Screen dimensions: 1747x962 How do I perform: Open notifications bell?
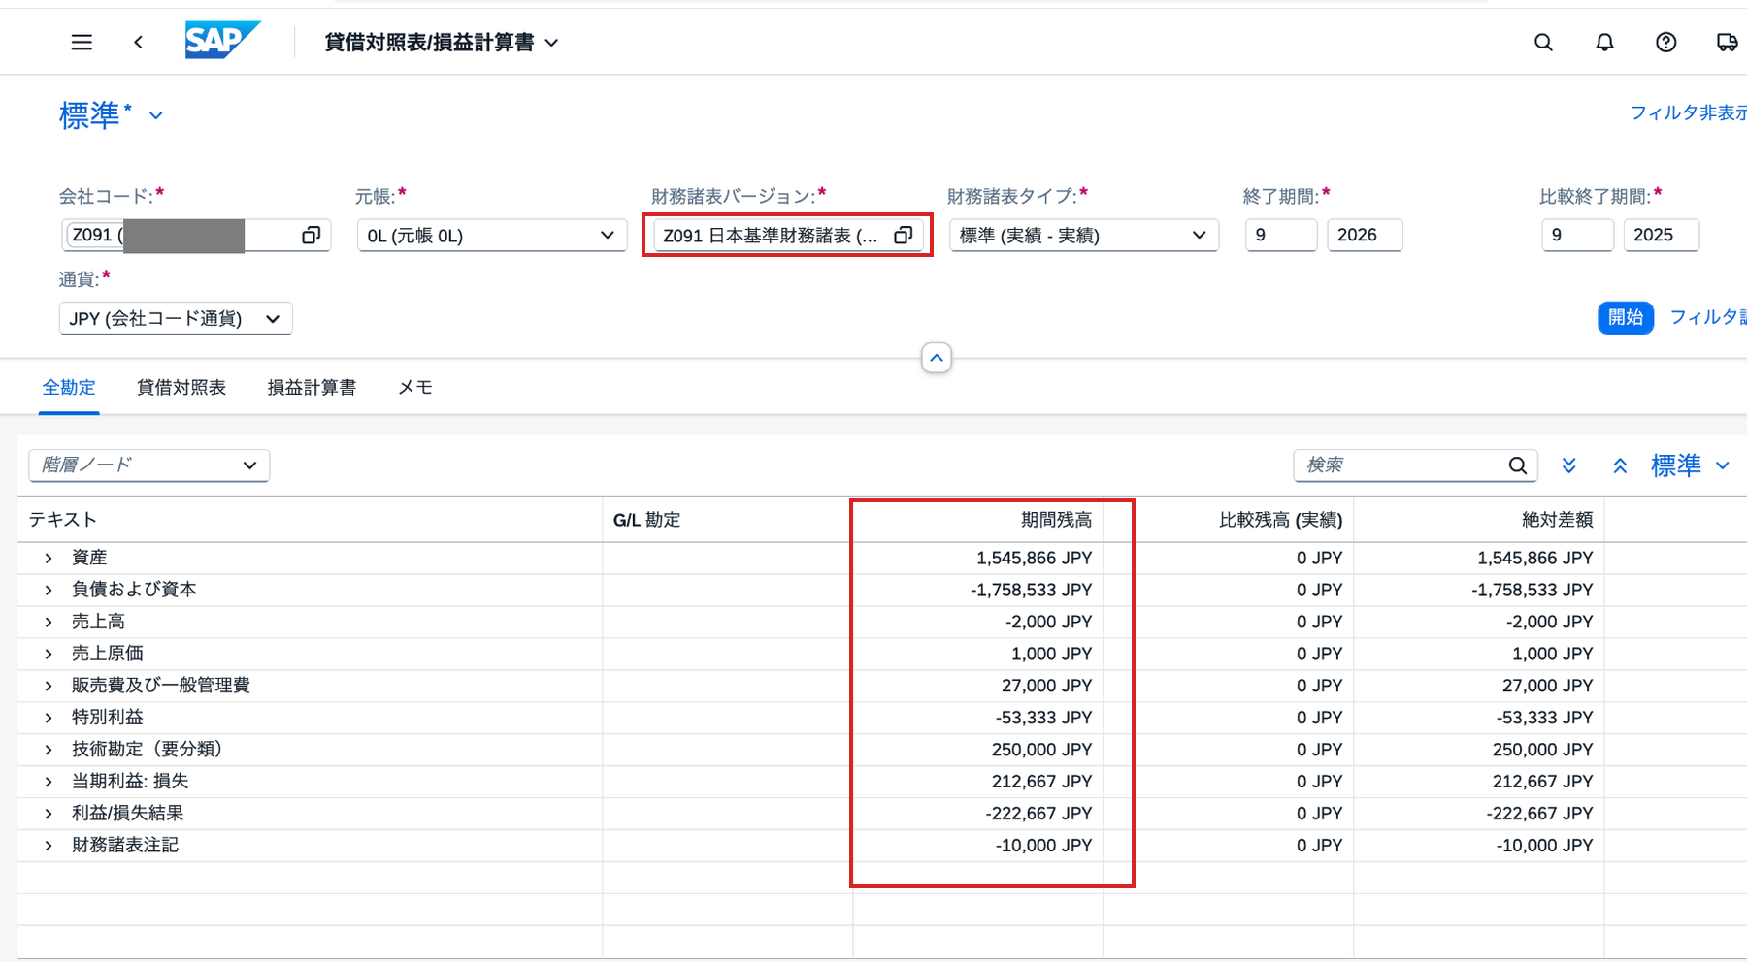1605,43
